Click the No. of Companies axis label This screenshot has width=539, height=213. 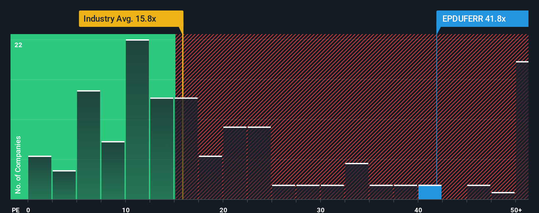tap(18, 165)
